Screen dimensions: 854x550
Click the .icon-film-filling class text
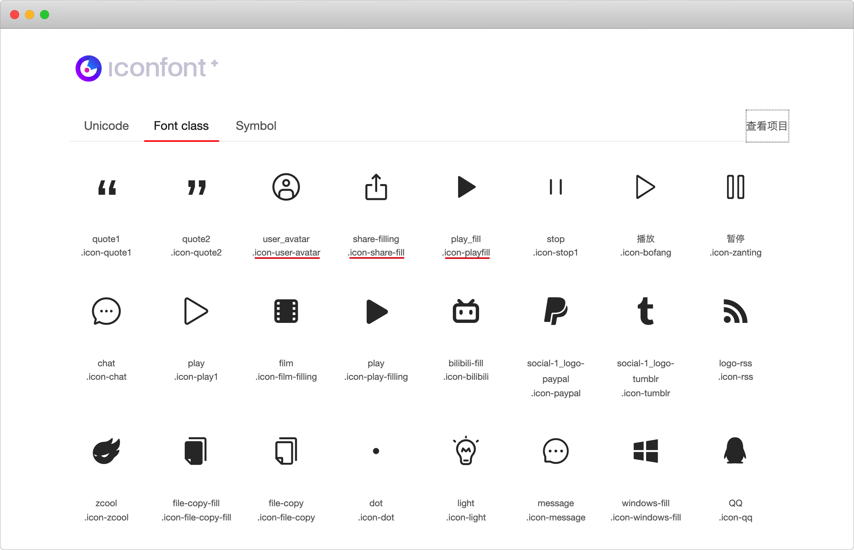click(x=286, y=377)
